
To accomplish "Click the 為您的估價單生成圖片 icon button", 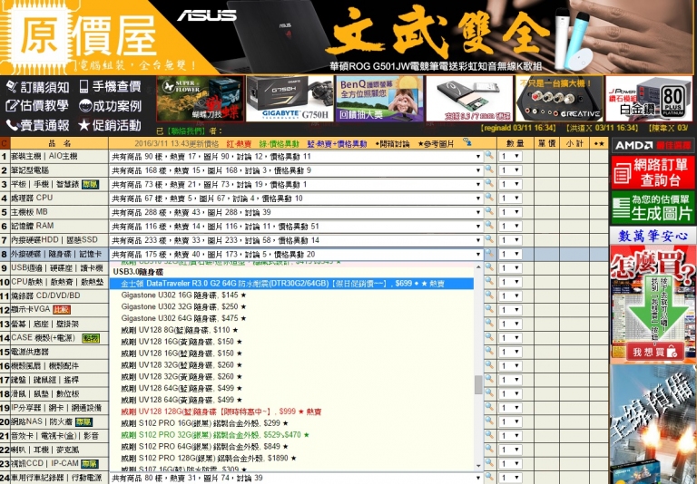I will click(x=653, y=208).
